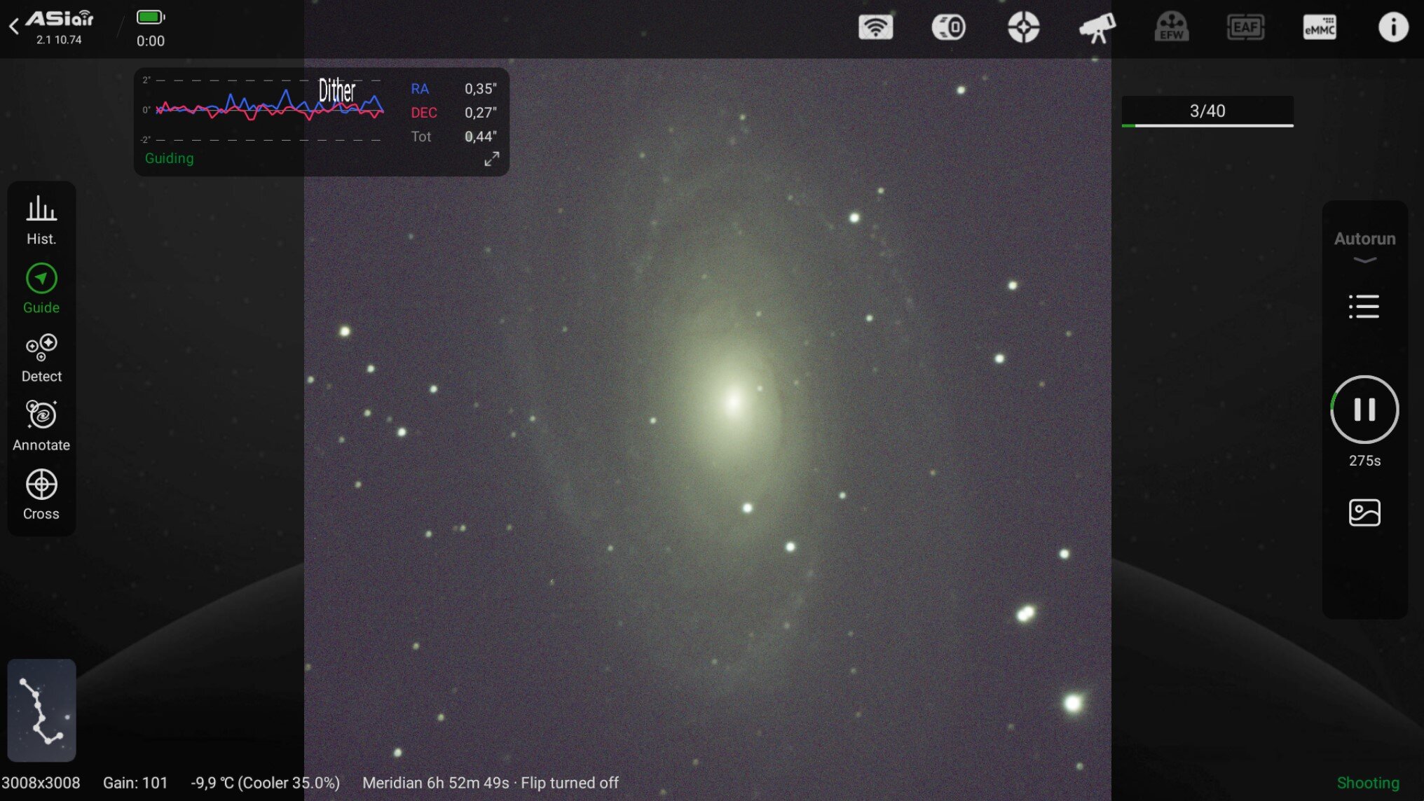Open WiFi settings icon
Screen dimensions: 1424x801
coord(875,27)
